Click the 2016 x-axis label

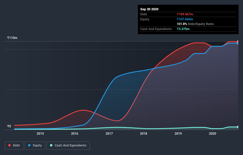[75, 133]
